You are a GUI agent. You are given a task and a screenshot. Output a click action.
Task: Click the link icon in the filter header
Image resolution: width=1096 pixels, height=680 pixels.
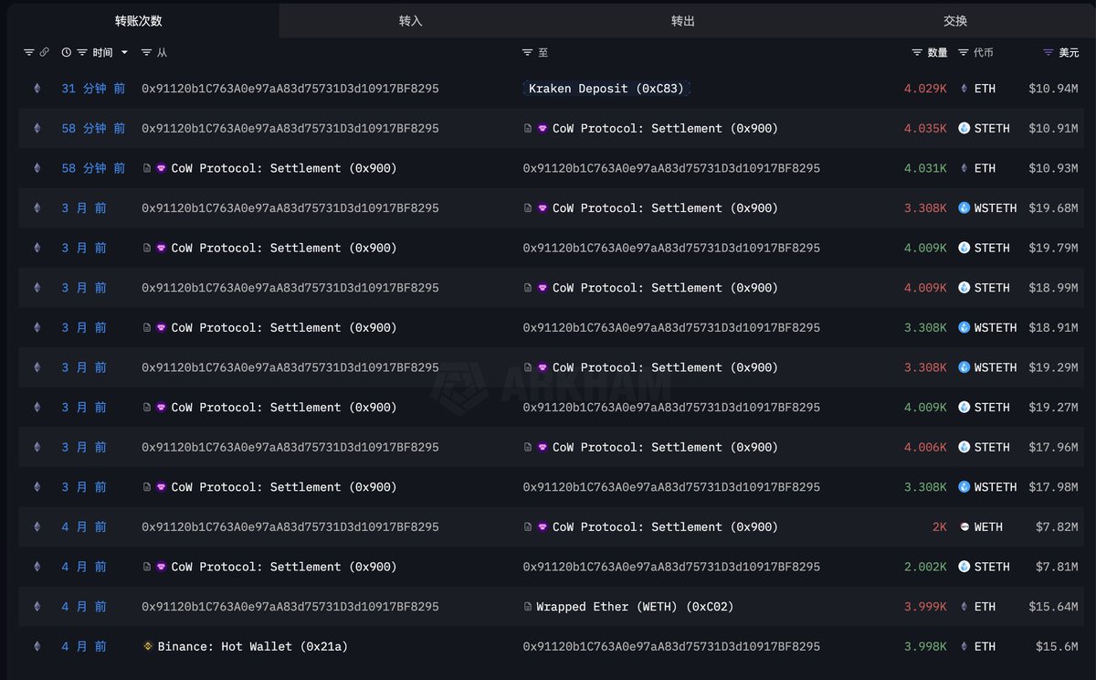tap(43, 52)
